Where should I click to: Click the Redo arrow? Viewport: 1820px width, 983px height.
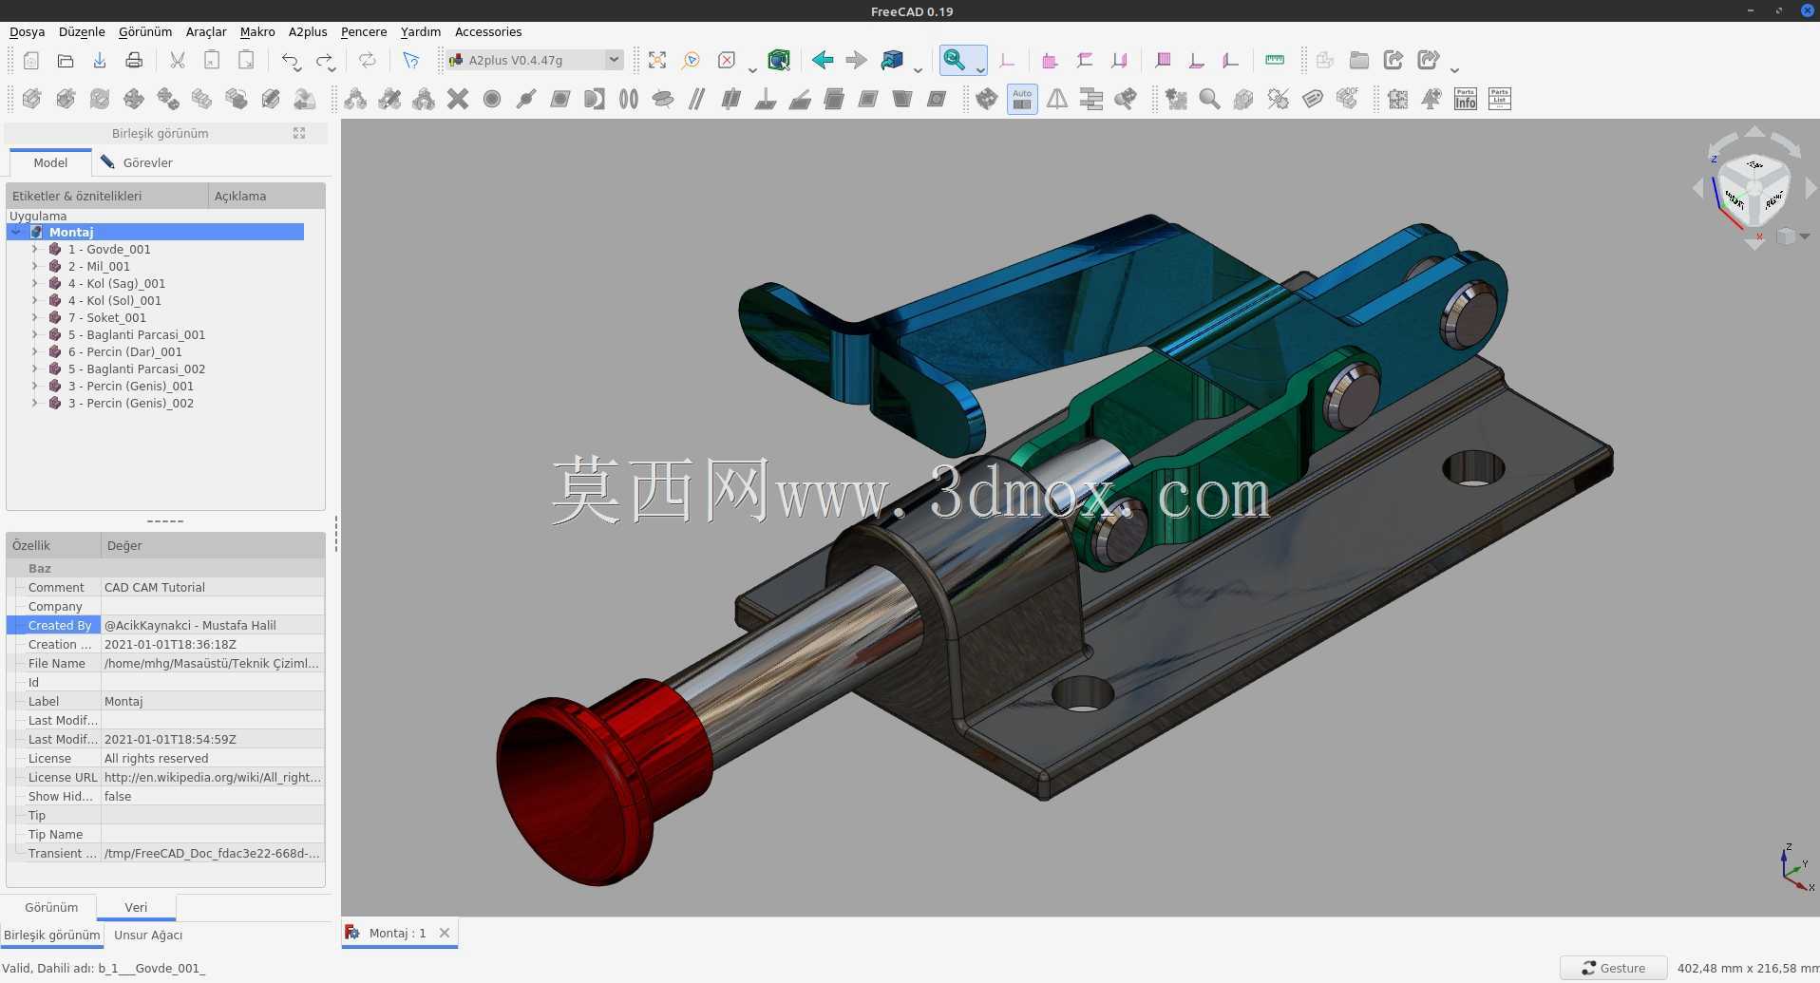323,61
